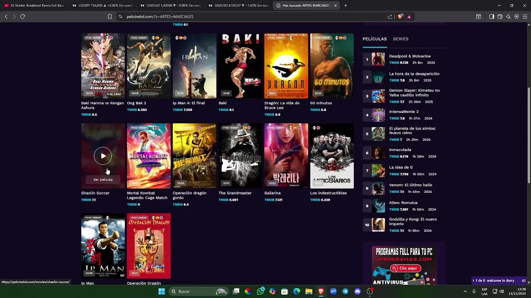Image resolution: width=531 pixels, height=298 pixels.
Task: Switch to the USDCAD tab
Action: (x=170, y=5)
